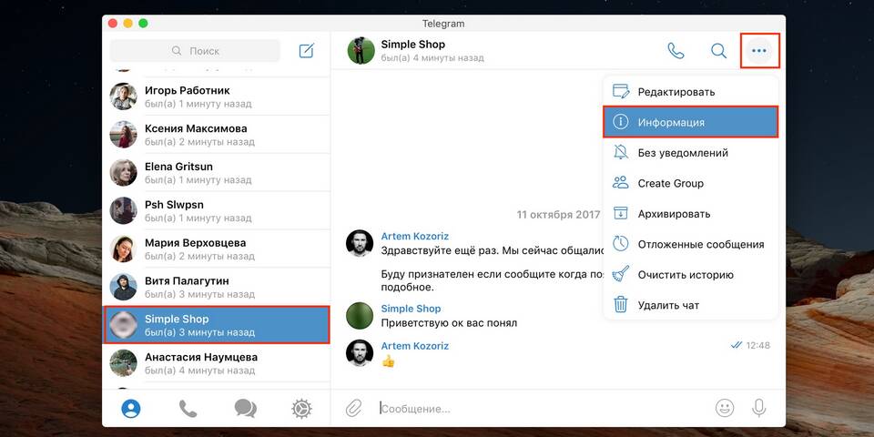
Task: Click the Artem Kozoriz name above the greeting message
Action: pos(415,237)
